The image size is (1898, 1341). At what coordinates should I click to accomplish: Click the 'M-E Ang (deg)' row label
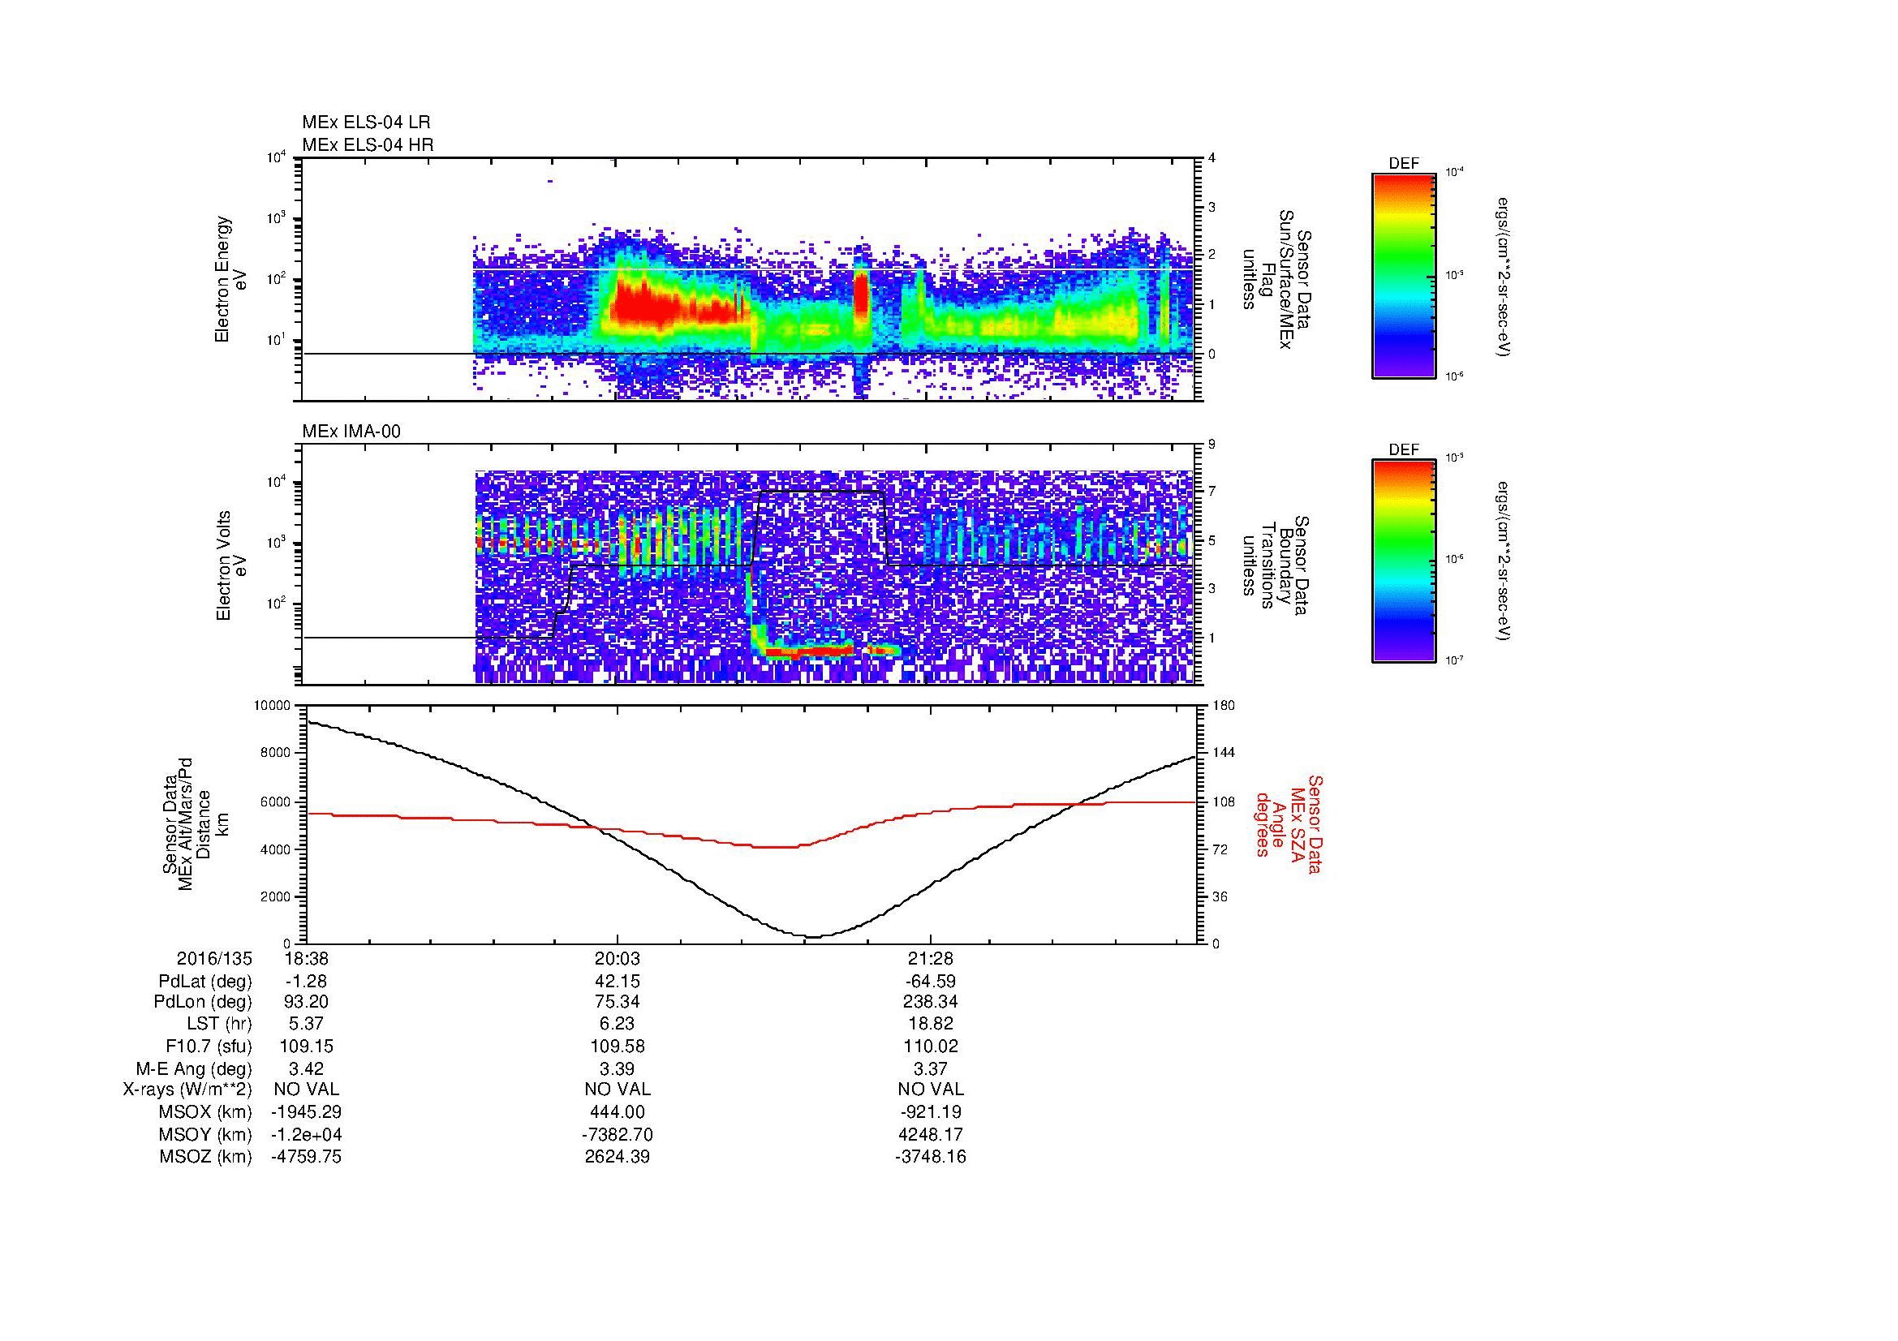click(x=196, y=1068)
